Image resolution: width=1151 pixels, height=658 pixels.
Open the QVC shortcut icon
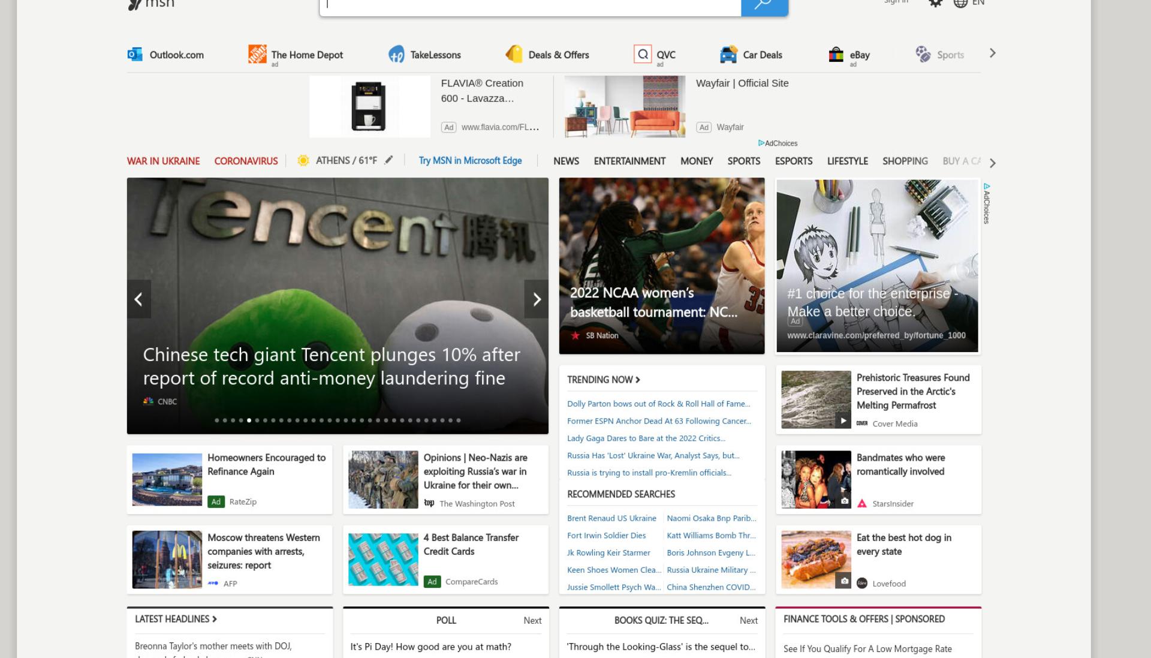coord(643,54)
